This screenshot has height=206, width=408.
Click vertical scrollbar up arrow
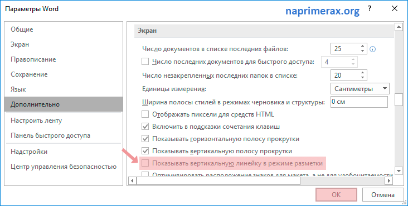pyautogui.click(x=399, y=27)
